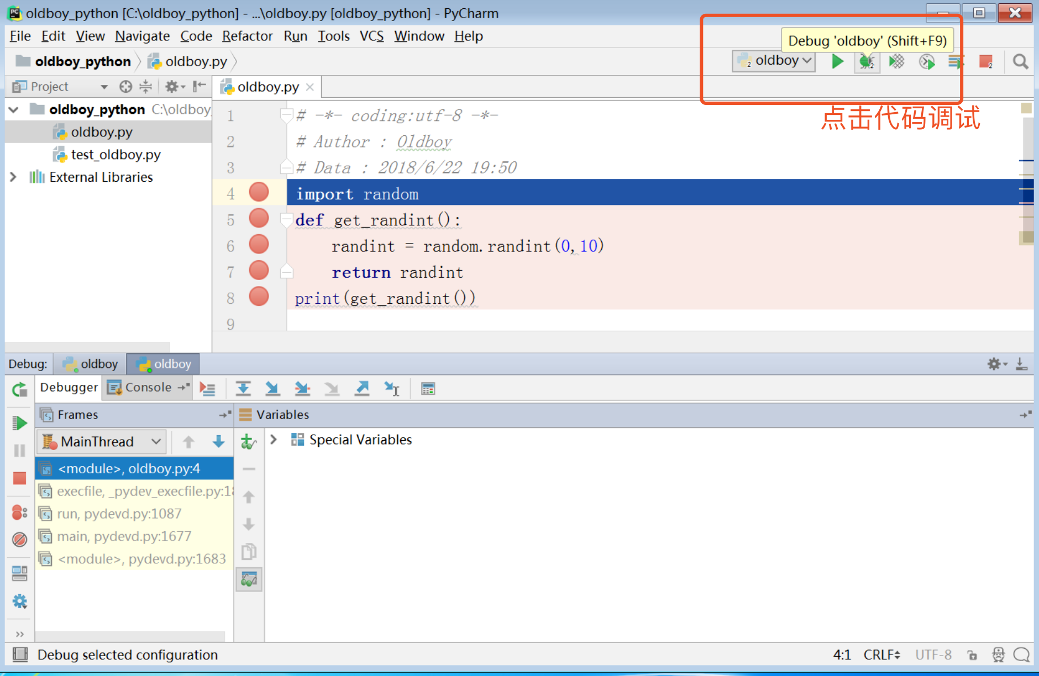Click the Step Over icon
Image resolution: width=1039 pixels, height=676 pixels.
(243, 389)
